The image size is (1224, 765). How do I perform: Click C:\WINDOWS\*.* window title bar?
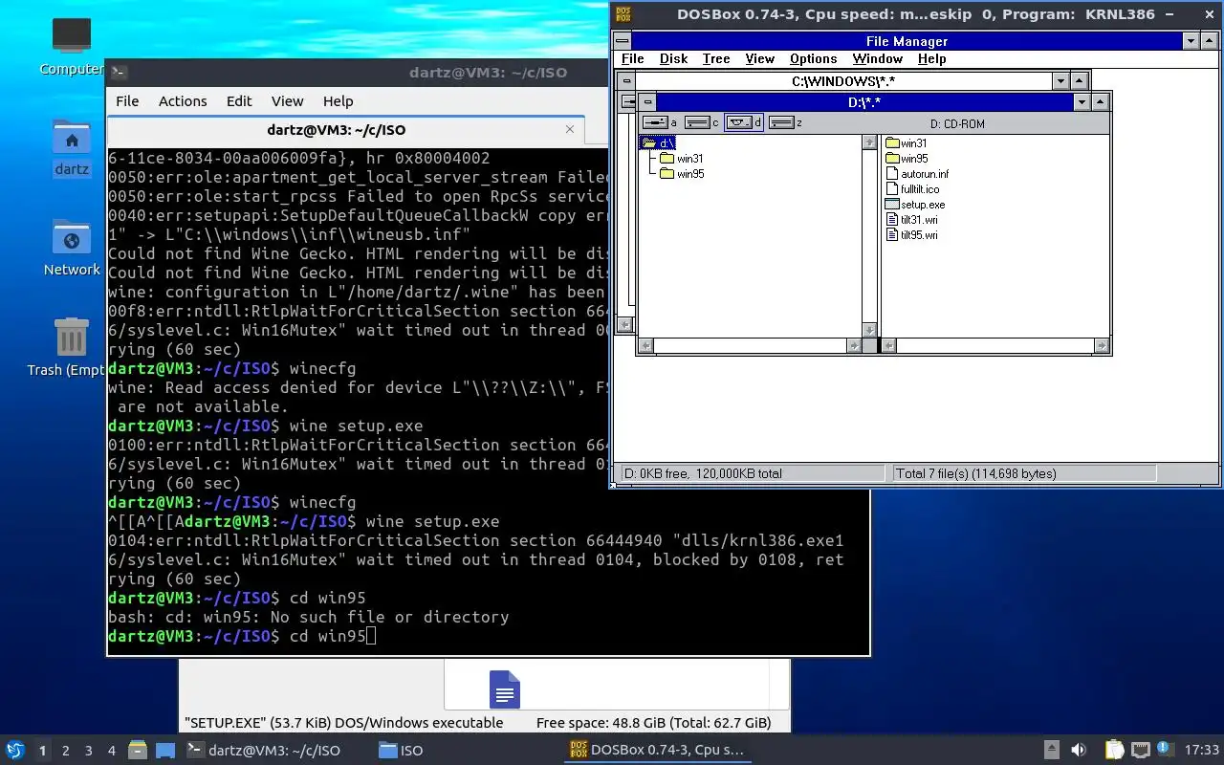pos(842,81)
